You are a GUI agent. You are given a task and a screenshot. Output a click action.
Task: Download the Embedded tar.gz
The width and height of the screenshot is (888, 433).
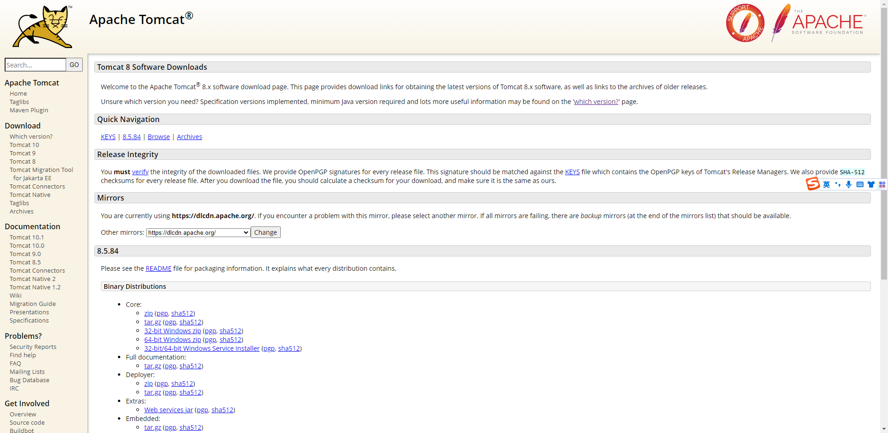click(x=153, y=427)
